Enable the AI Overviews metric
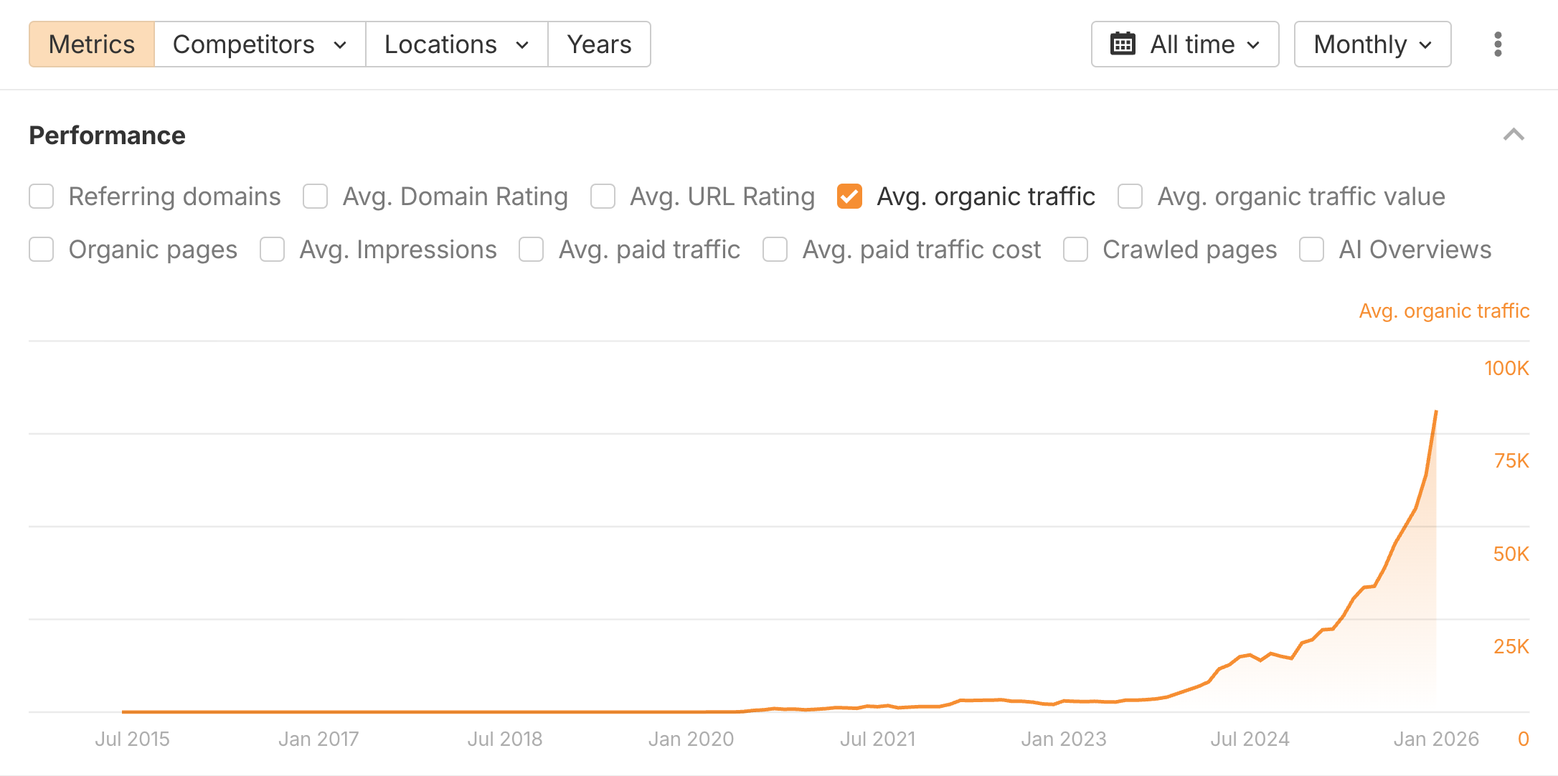Image resolution: width=1558 pixels, height=776 pixels. (1312, 249)
